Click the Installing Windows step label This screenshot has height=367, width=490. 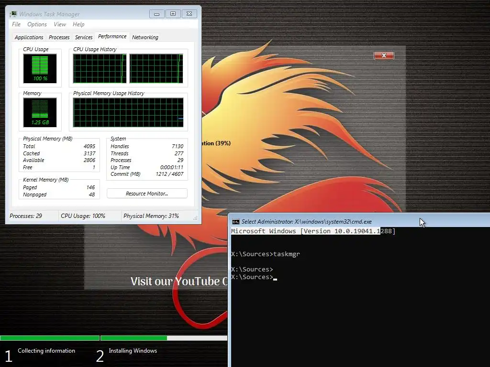[x=133, y=351]
